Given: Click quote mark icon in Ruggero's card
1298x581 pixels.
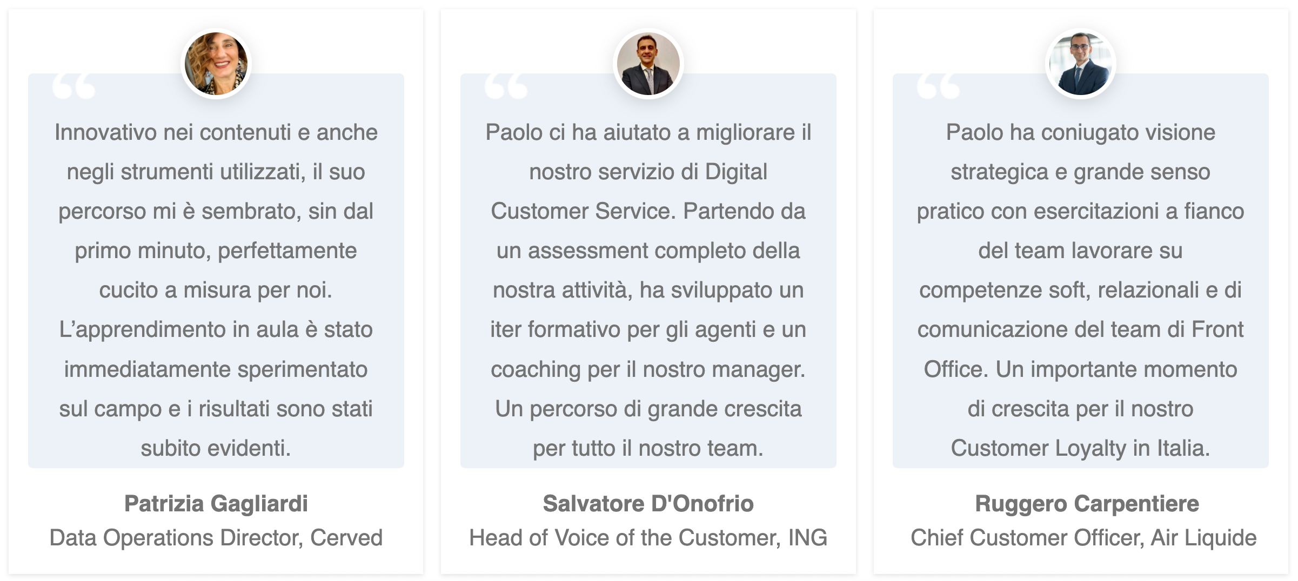Looking at the screenshot, I should [x=938, y=86].
